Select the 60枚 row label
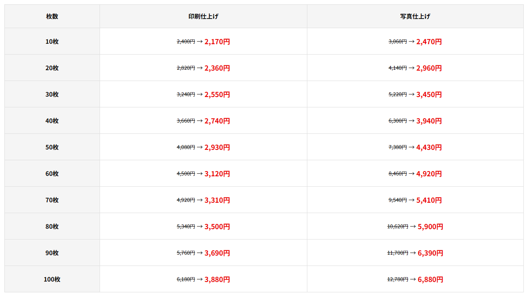Image resolution: width=529 pixels, height=298 pixels. click(52, 174)
